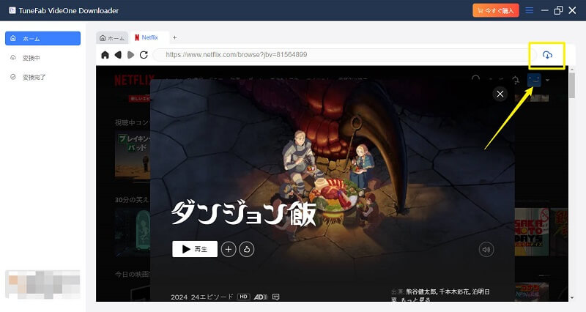Image resolution: width=586 pixels, height=312 pixels.
Task: Click the Netflix URL address field
Action: point(346,54)
